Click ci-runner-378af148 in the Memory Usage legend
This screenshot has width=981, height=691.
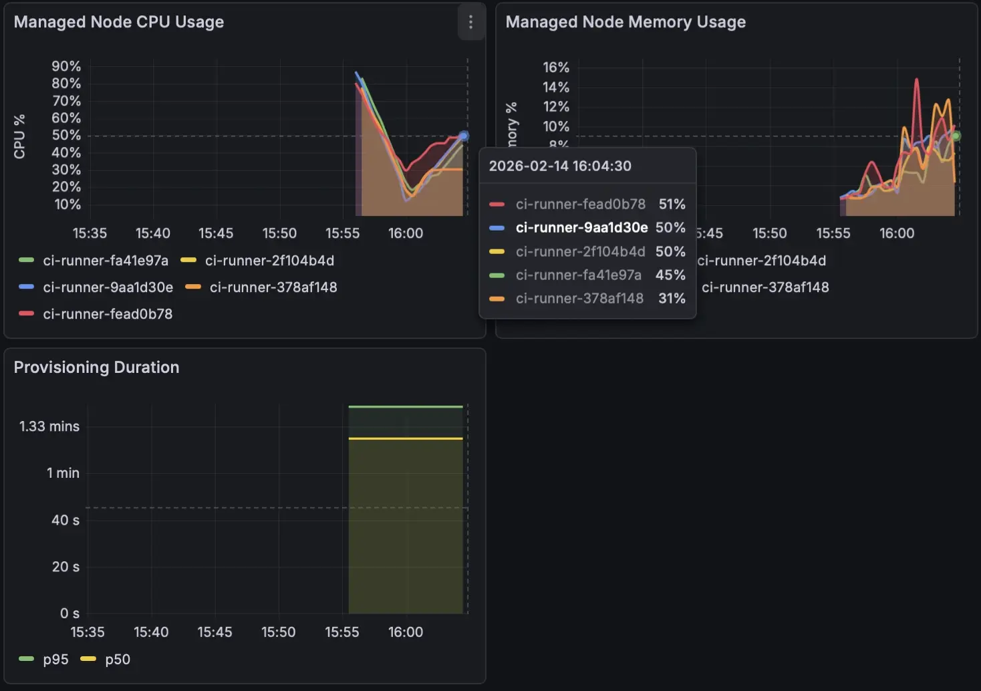[765, 287]
